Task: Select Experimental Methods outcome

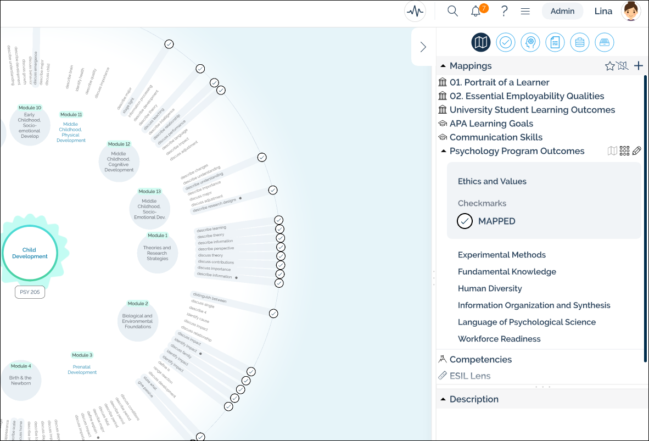Action: coord(502,255)
